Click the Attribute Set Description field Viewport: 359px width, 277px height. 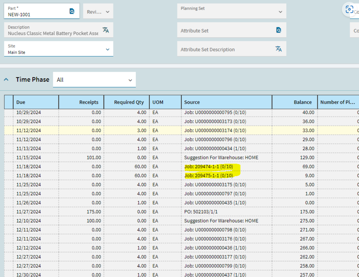(232, 49)
